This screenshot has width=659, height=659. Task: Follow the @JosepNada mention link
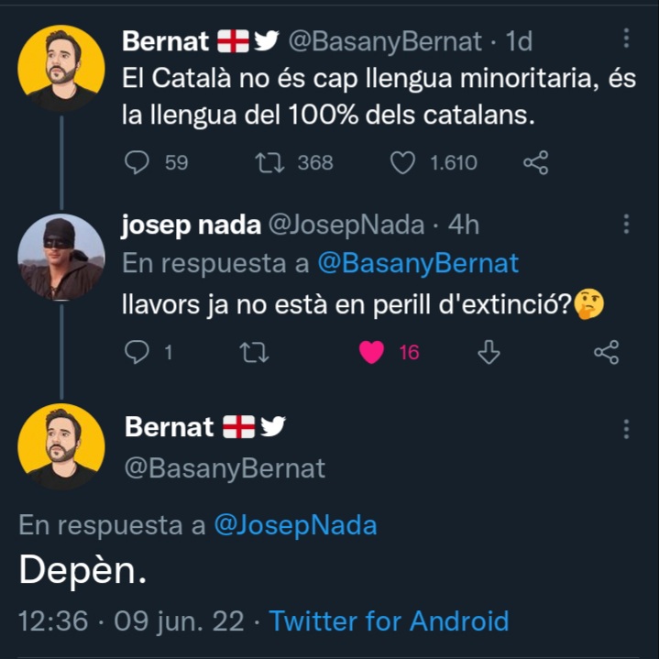click(295, 525)
